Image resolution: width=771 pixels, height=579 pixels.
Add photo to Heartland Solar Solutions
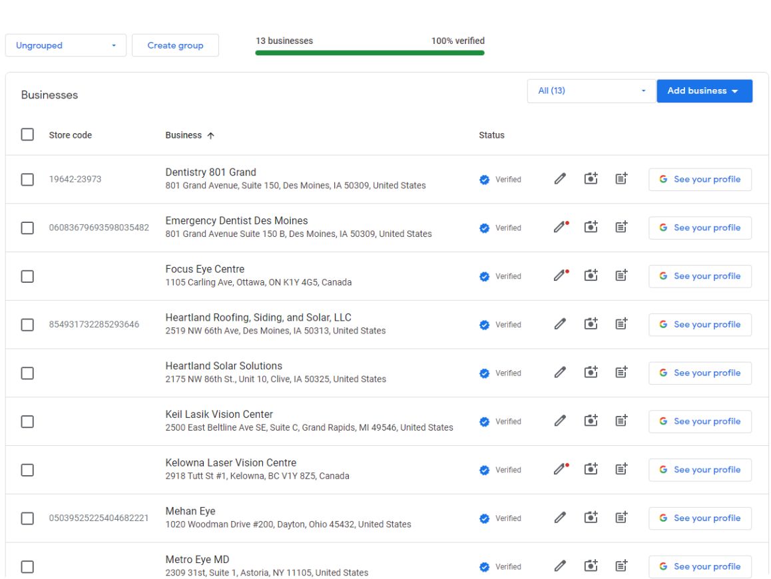[591, 371]
